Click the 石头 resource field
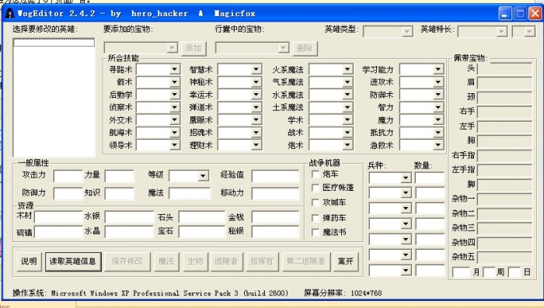The height and width of the screenshot is (308, 544). click(x=202, y=217)
